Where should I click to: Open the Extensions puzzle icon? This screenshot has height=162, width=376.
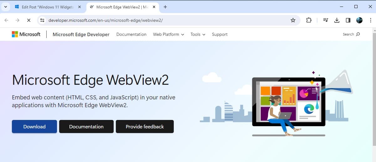click(309, 20)
